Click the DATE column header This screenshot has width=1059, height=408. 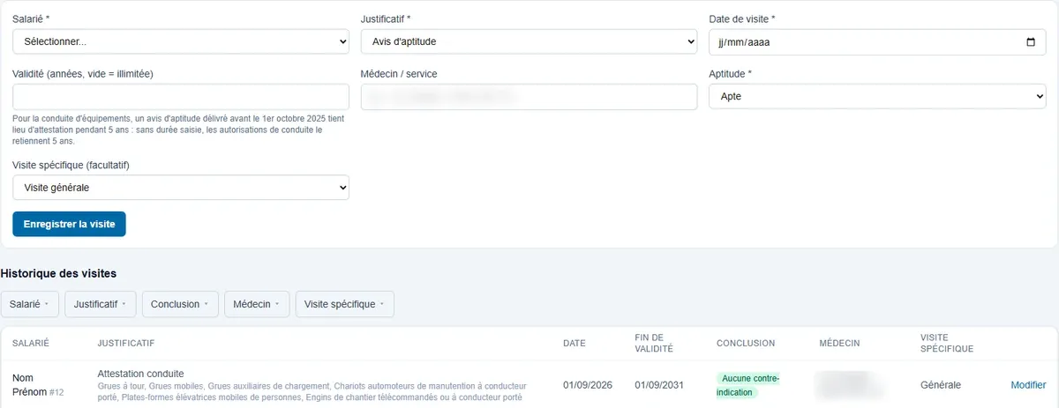click(575, 343)
